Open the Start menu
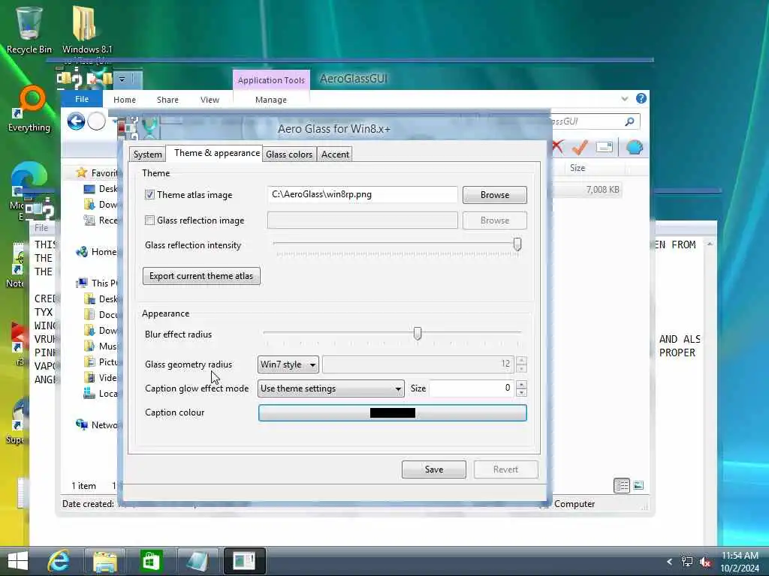This screenshot has width=769, height=576. [18, 561]
